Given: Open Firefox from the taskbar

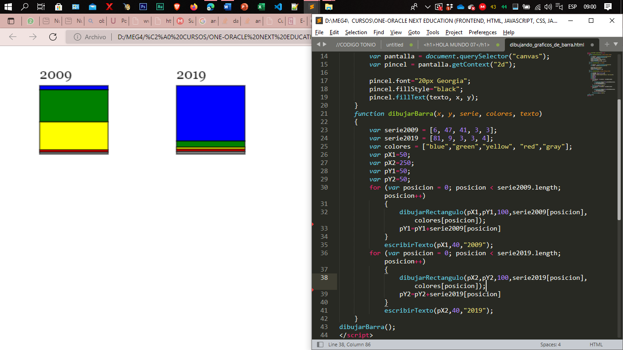Looking at the screenshot, I should (194, 7).
